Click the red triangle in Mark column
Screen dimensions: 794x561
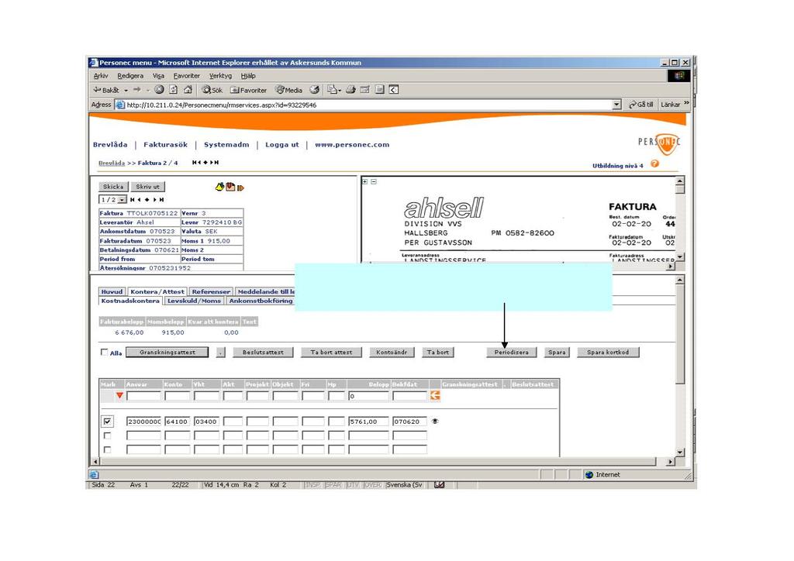point(119,396)
